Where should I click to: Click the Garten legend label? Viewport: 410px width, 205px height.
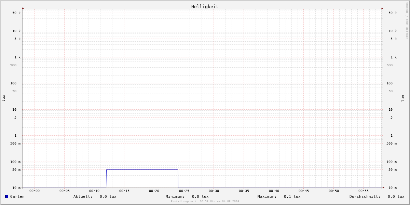pyautogui.click(x=17, y=196)
